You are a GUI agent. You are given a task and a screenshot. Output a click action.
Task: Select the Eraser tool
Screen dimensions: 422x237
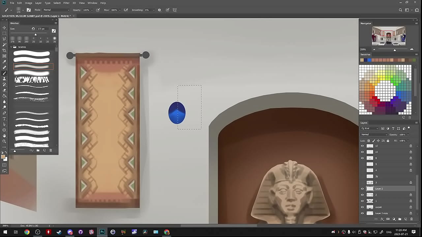click(x=4, y=90)
